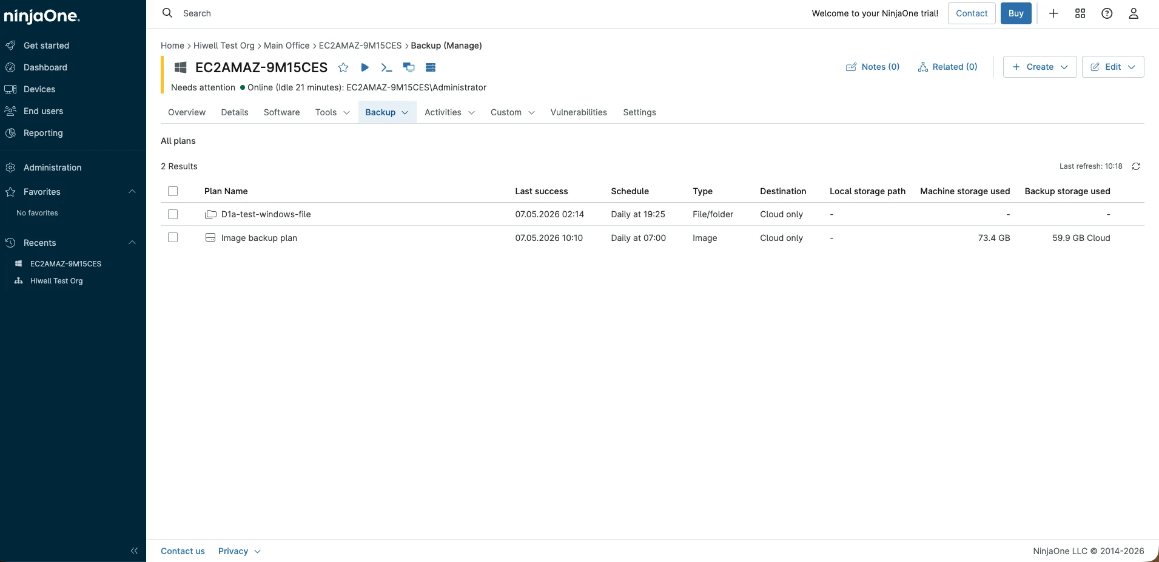
Task: Click the Buy button
Action: click(x=1016, y=13)
